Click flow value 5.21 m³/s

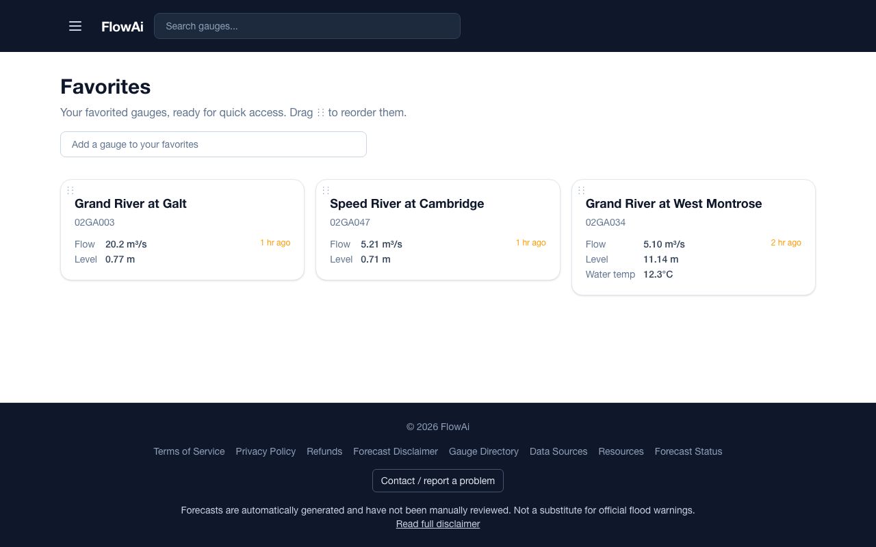click(x=381, y=244)
